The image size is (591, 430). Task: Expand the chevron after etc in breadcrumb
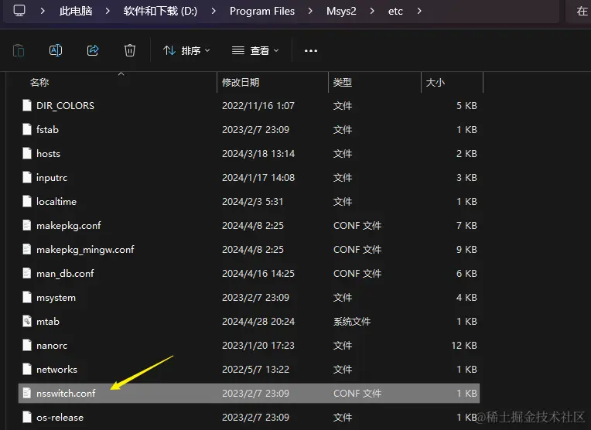coord(419,11)
